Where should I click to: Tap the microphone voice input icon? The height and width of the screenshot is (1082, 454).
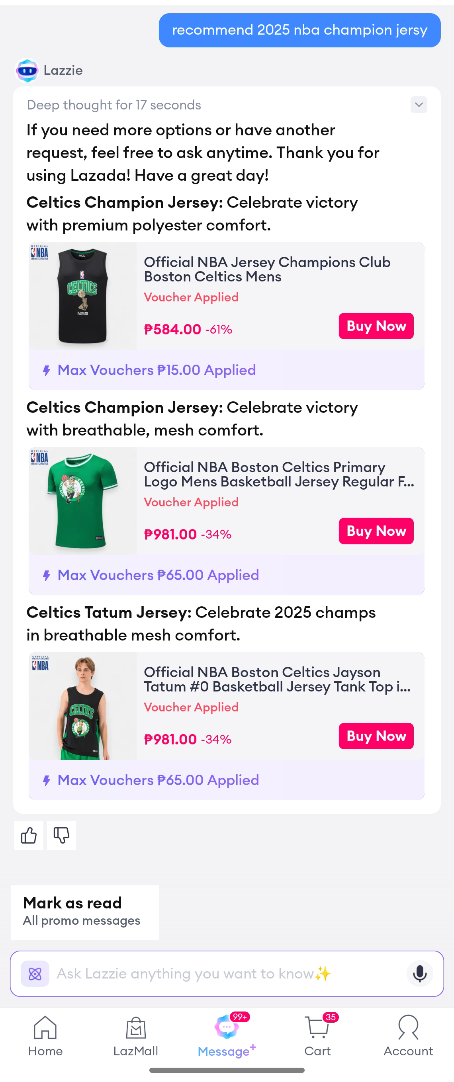tap(419, 973)
